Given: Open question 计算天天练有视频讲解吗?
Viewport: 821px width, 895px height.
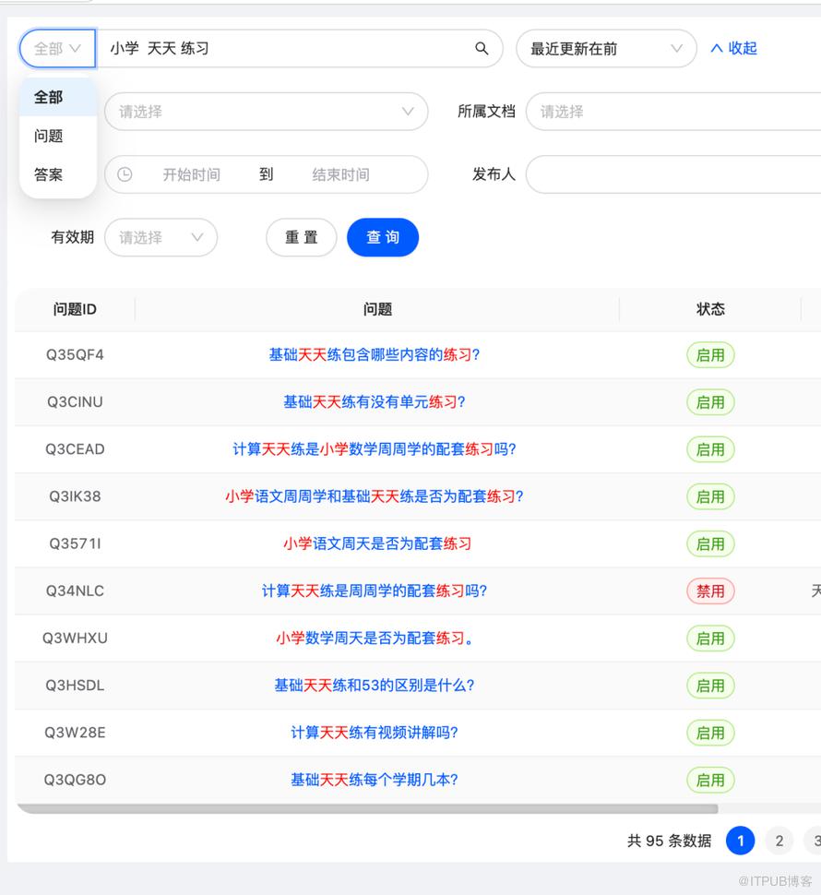Looking at the screenshot, I should [x=375, y=733].
